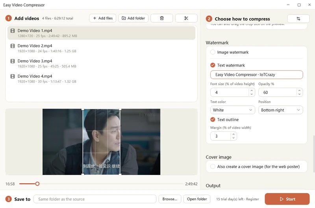The width and height of the screenshot is (315, 208).
Task: Click the Open folder button
Action: [x=197, y=199]
